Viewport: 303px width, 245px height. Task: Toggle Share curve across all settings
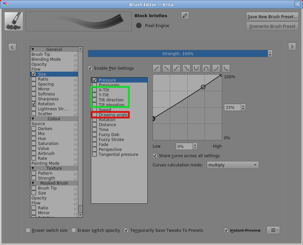coord(155,156)
